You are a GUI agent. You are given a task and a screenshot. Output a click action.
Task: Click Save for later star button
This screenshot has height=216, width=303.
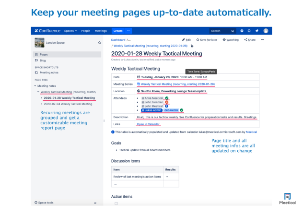coord(207,40)
